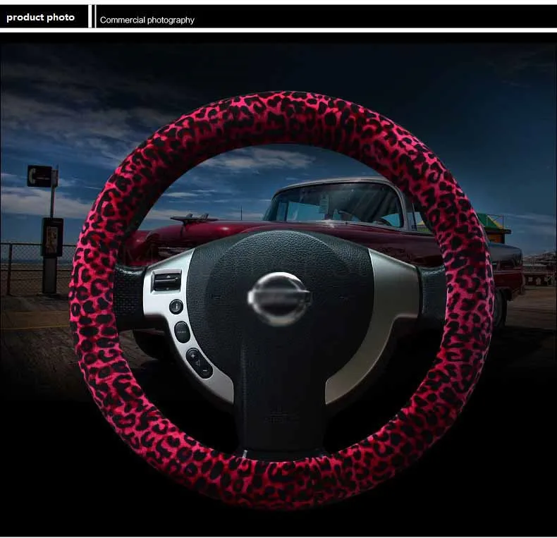This screenshot has width=557, height=538.
Task: Click the volume plus/minus control button
Action: (x=199, y=363)
